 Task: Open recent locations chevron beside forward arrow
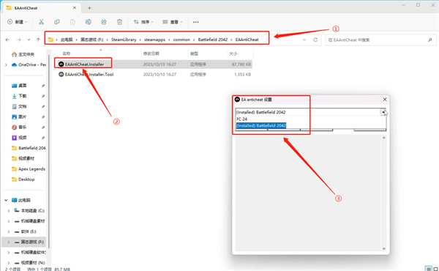[x=29, y=40]
